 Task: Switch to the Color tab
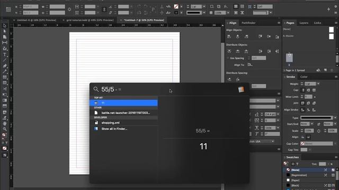tap(304, 77)
